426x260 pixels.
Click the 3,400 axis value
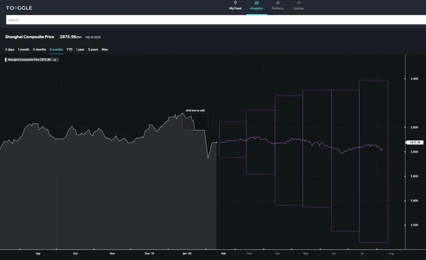click(414, 78)
